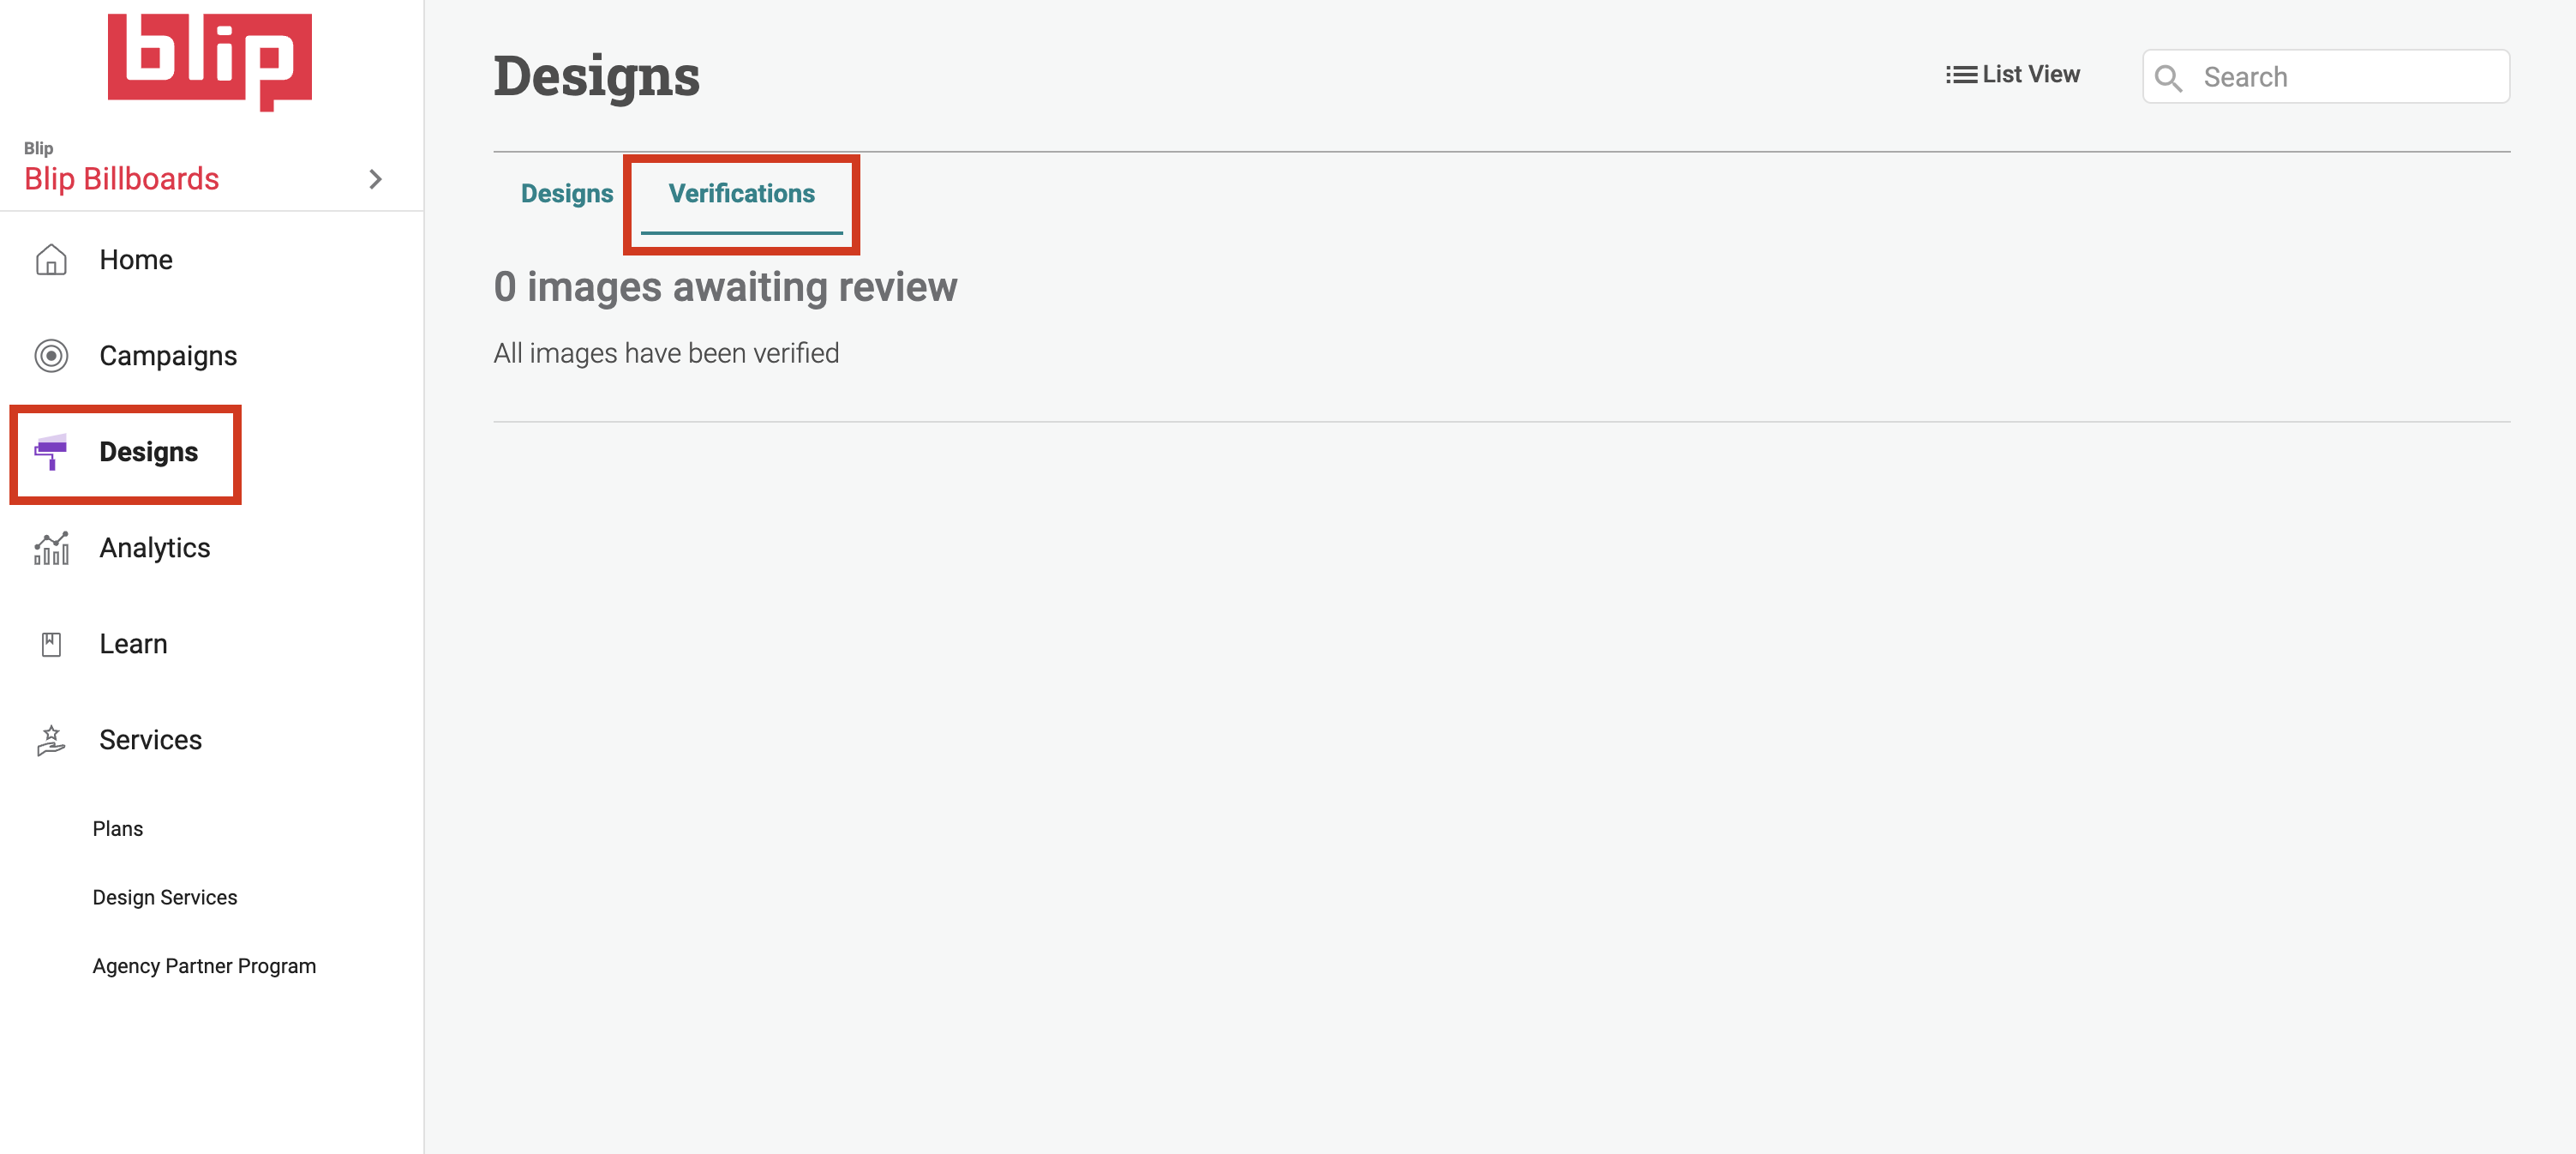Click the Designs page title
Image resolution: width=2576 pixels, height=1154 pixels.
596,77
